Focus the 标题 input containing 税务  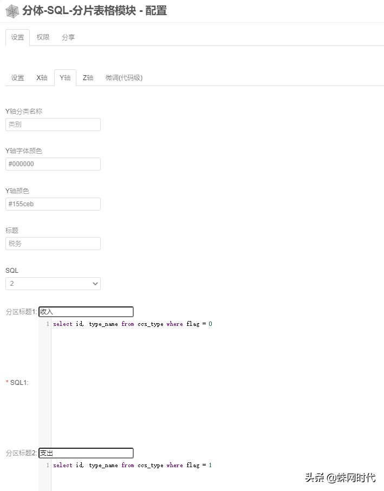point(53,244)
